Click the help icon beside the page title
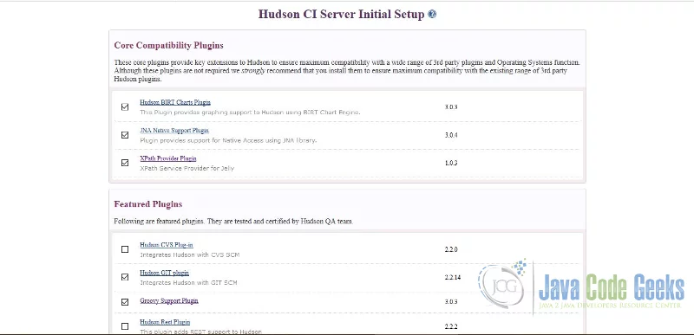 (x=432, y=14)
